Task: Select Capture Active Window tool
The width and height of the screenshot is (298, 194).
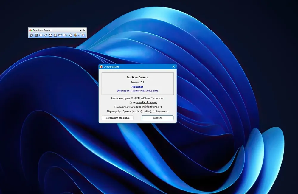Action: [x=36, y=35]
